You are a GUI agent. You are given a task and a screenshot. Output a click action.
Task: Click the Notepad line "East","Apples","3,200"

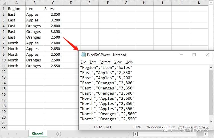coord(106,78)
